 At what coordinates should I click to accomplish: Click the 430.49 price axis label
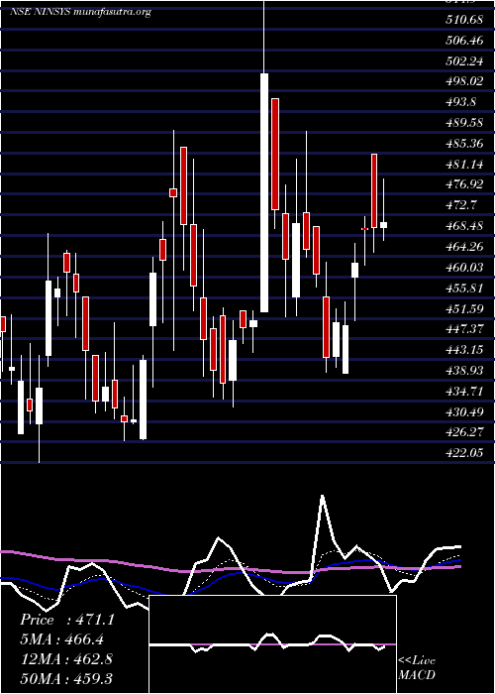click(463, 412)
